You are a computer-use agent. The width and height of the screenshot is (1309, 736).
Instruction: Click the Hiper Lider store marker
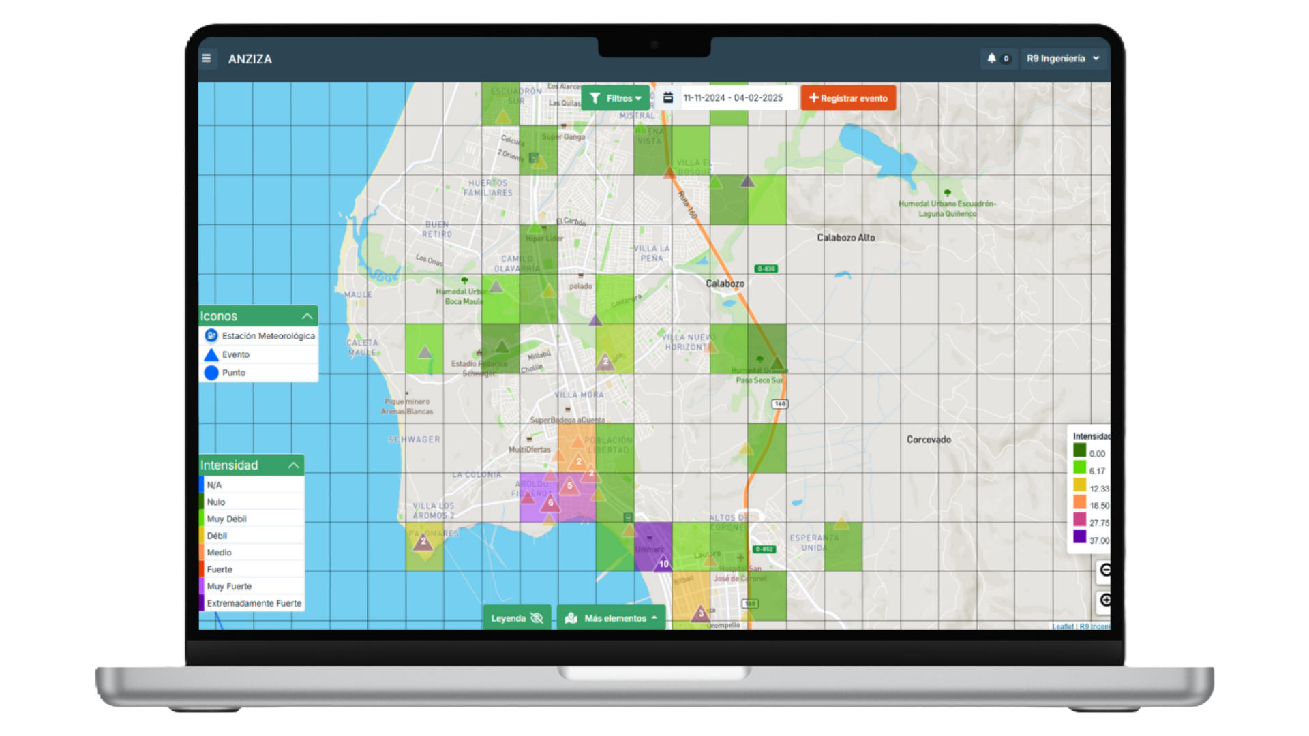544,228
